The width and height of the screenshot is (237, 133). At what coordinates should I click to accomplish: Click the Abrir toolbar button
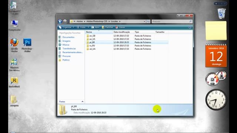[x=95, y=27]
